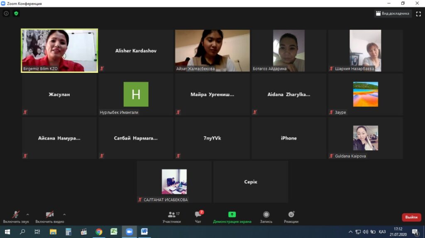Screen dimensions: 425x238
Task: Click Нурлыбек Имангали green H avatar
Action: [x=136, y=94]
